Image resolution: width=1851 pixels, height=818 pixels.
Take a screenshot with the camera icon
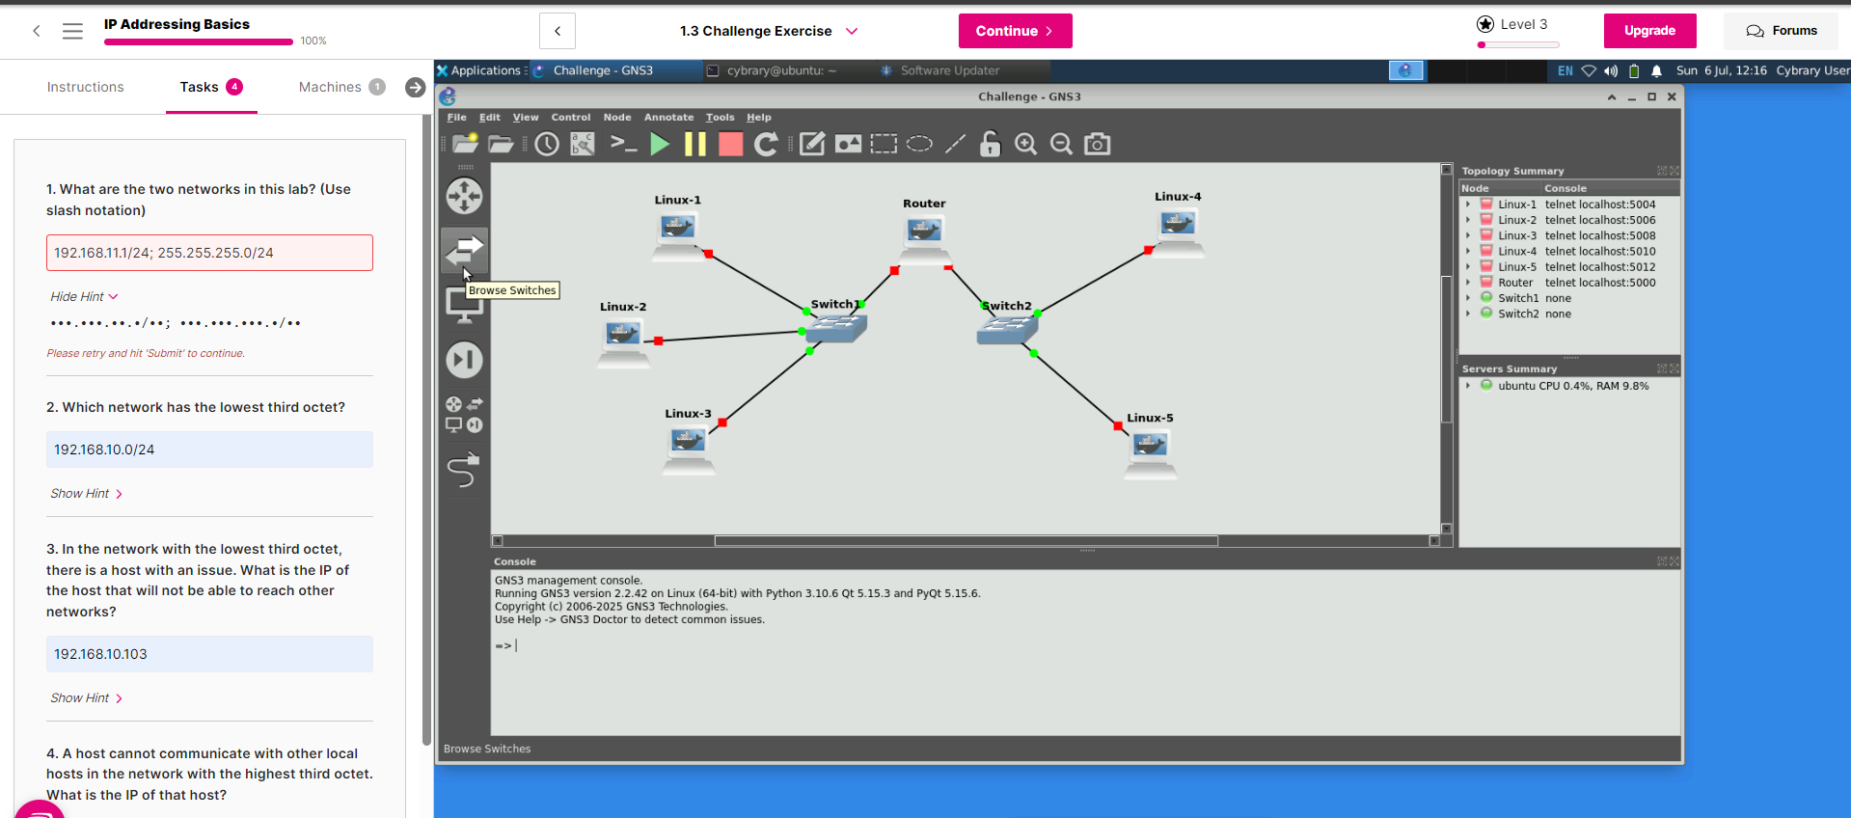(x=1097, y=145)
